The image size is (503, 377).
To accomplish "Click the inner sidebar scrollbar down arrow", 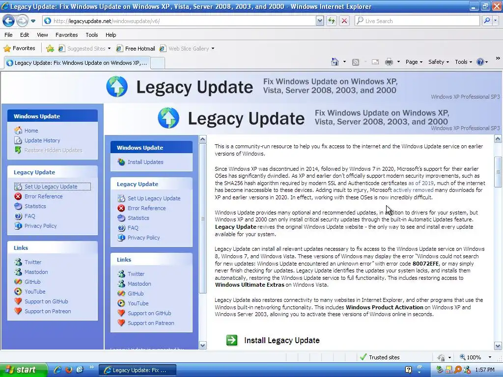I will [x=203, y=345].
